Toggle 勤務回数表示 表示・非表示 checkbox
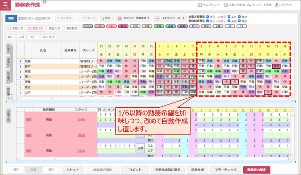301x175 pixels. coord(207,21)
